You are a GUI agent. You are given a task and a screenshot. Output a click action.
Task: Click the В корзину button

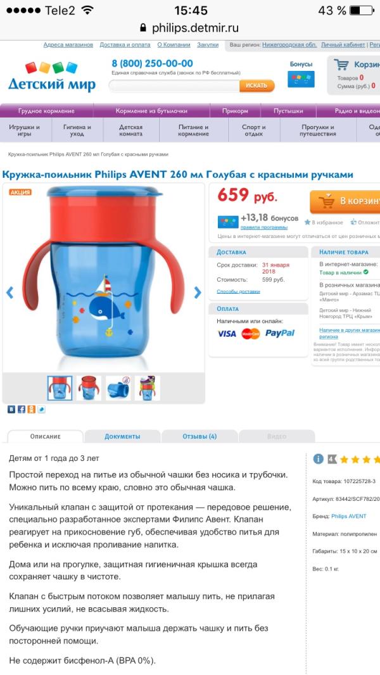click(345, 201)
